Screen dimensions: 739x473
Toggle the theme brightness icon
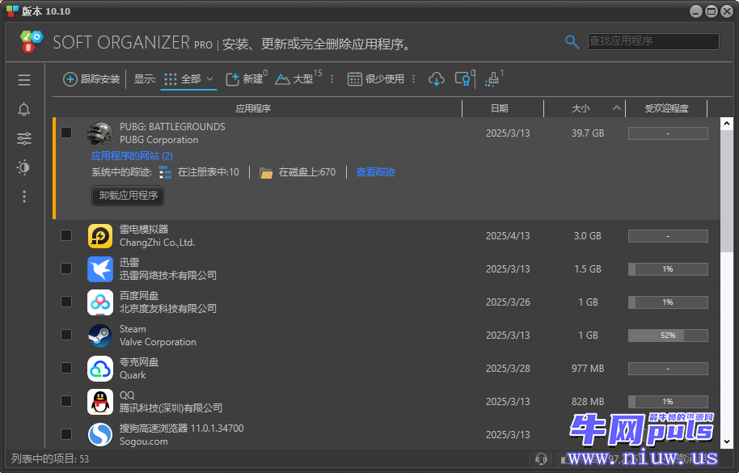[23, 167]
